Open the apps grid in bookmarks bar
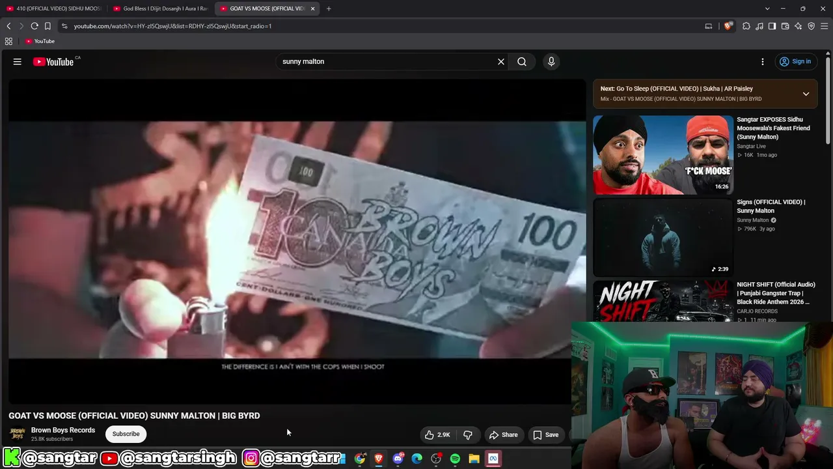The image size is (833, 469). pos(8,41)
